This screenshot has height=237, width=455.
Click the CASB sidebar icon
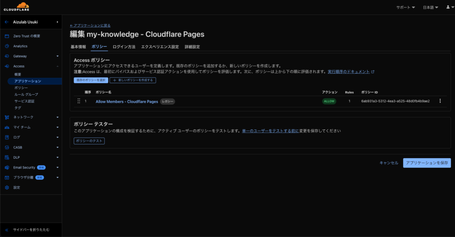pyautogui.click(x=7, y=148)
